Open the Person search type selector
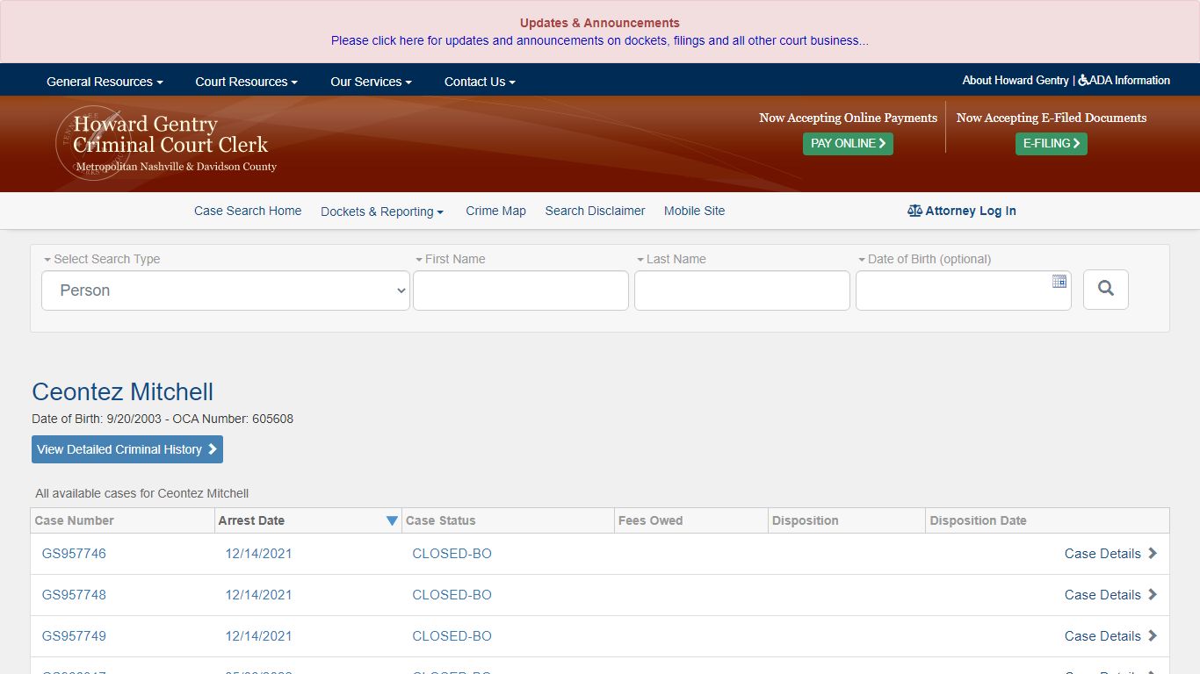 click(x=226, y=290)
